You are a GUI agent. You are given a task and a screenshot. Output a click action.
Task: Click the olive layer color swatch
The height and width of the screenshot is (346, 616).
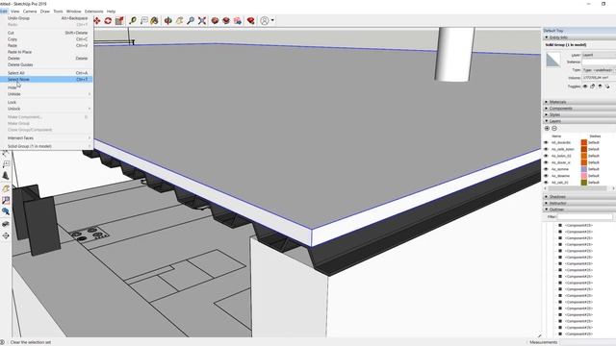pyautogui.click(x=584, y=183)
